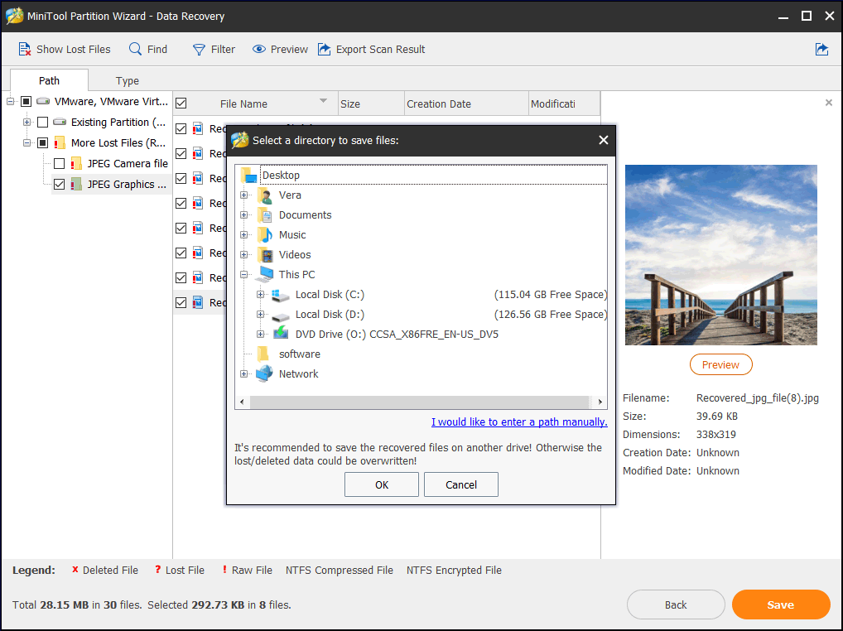Viewport: 843px width, 631px height.
Task: Click the Show Lost Files icon
Action: [x=25, y=50]
